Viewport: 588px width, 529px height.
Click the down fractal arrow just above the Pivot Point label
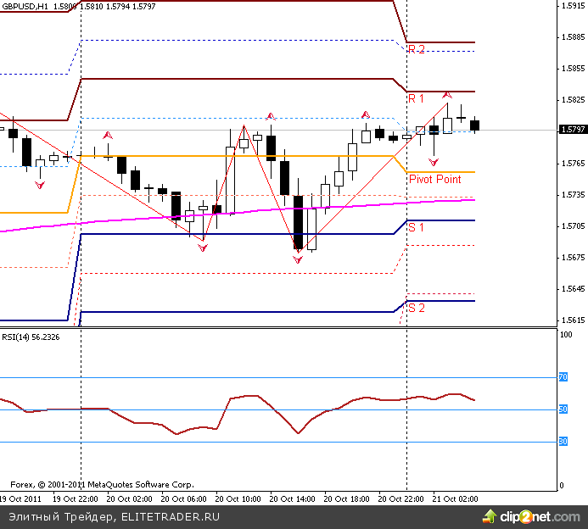(x=434, y=161)
